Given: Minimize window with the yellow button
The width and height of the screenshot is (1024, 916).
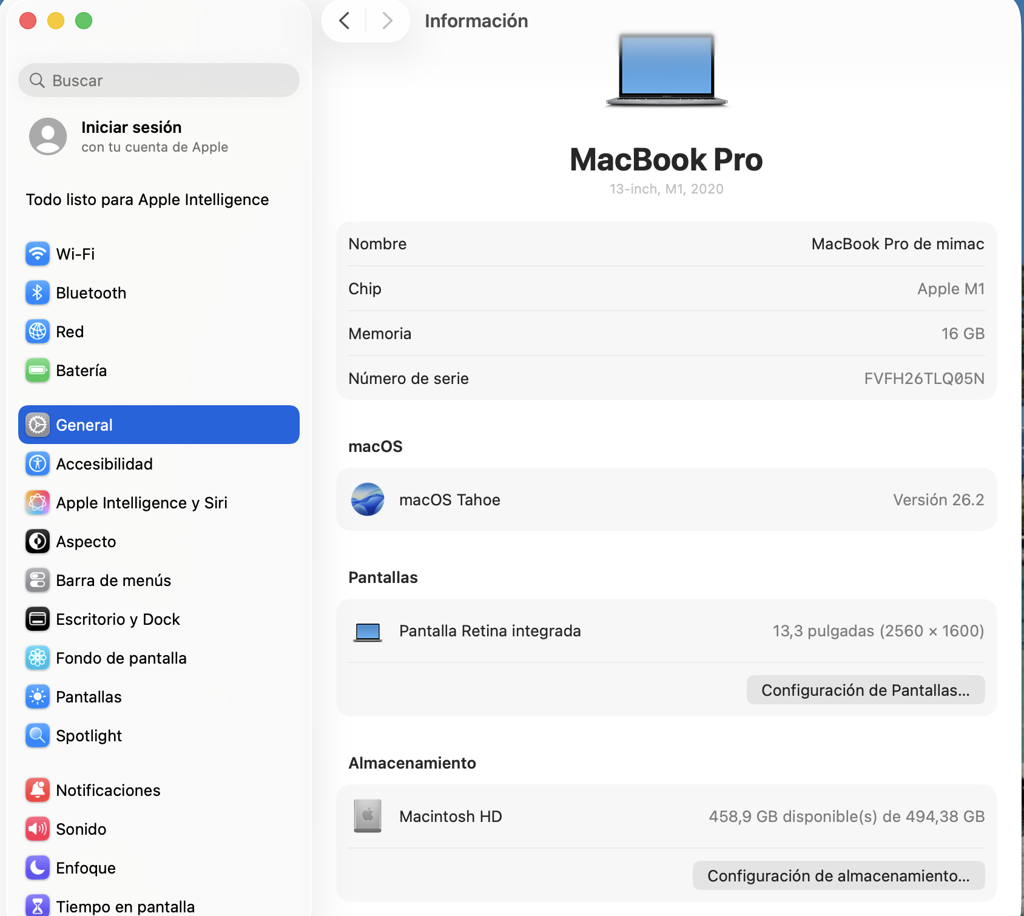Looking at the screenshot, I should [x=56, y=21].
